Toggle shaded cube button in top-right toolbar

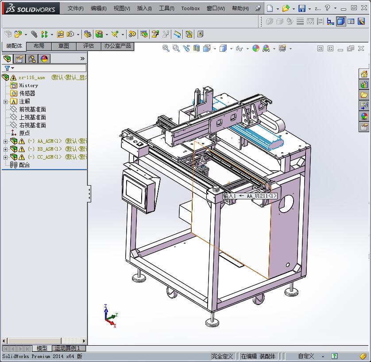click(341, 22)
